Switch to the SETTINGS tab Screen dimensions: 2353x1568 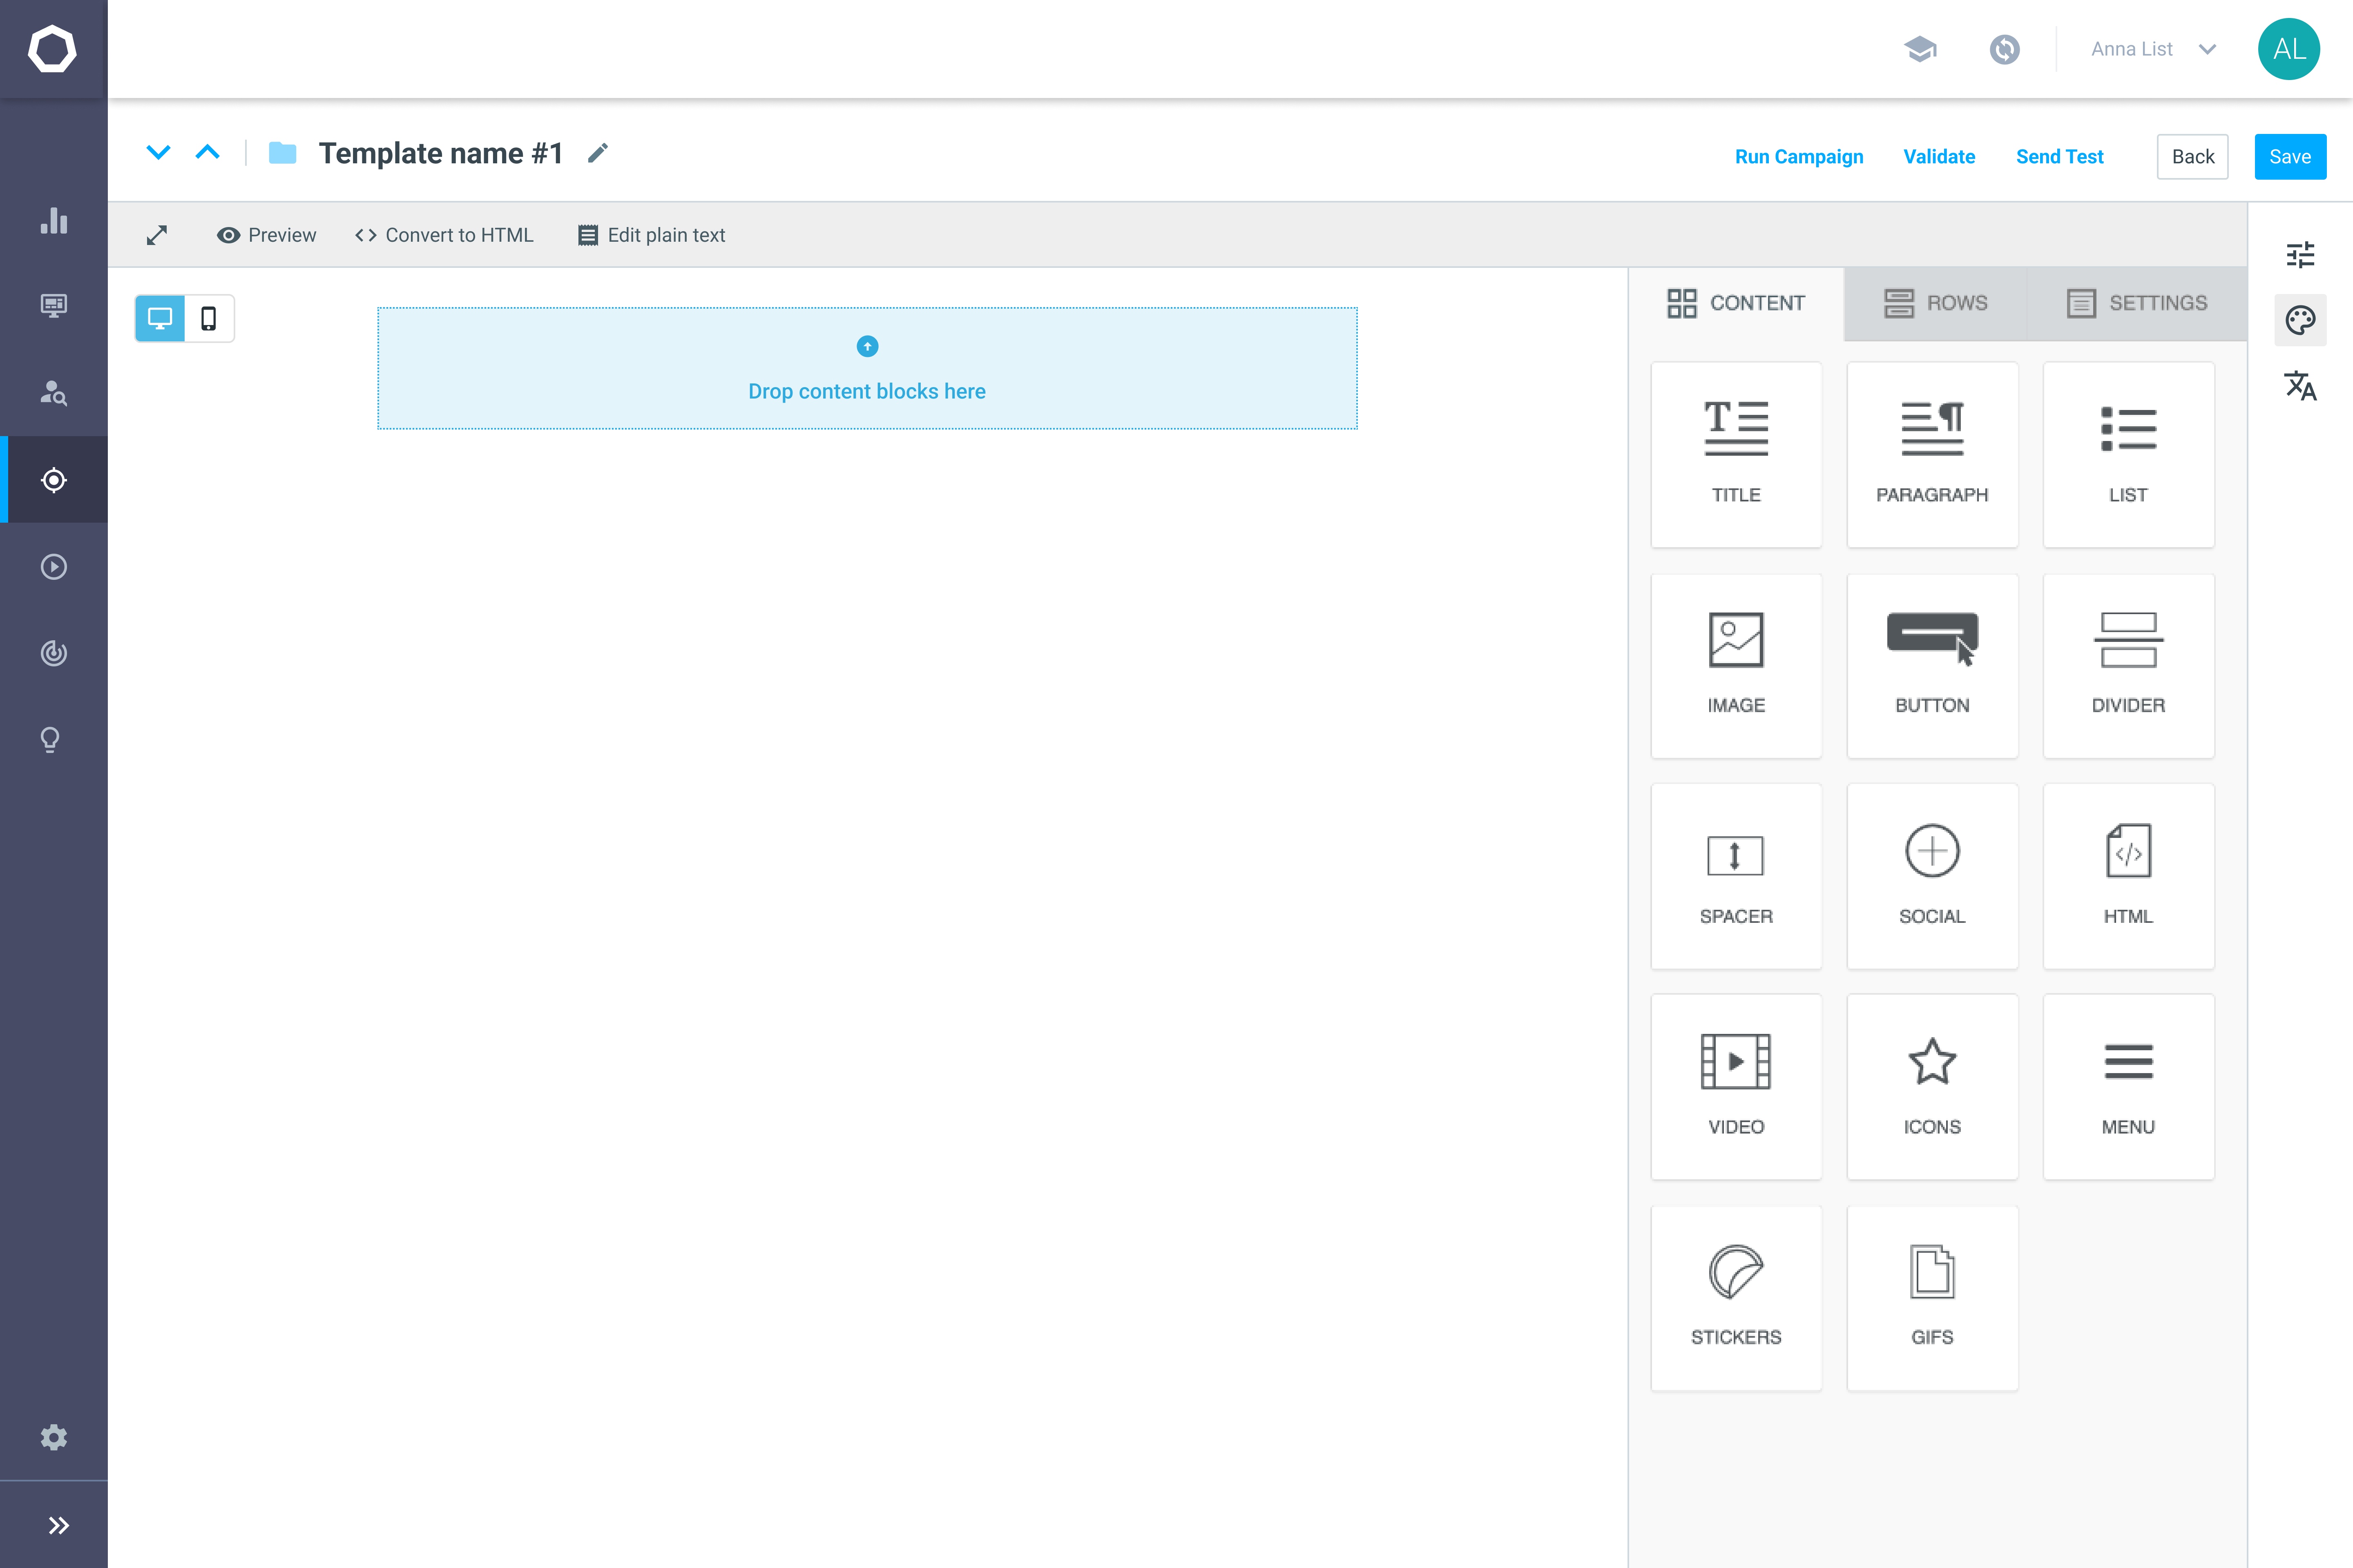coord(2137,303)
